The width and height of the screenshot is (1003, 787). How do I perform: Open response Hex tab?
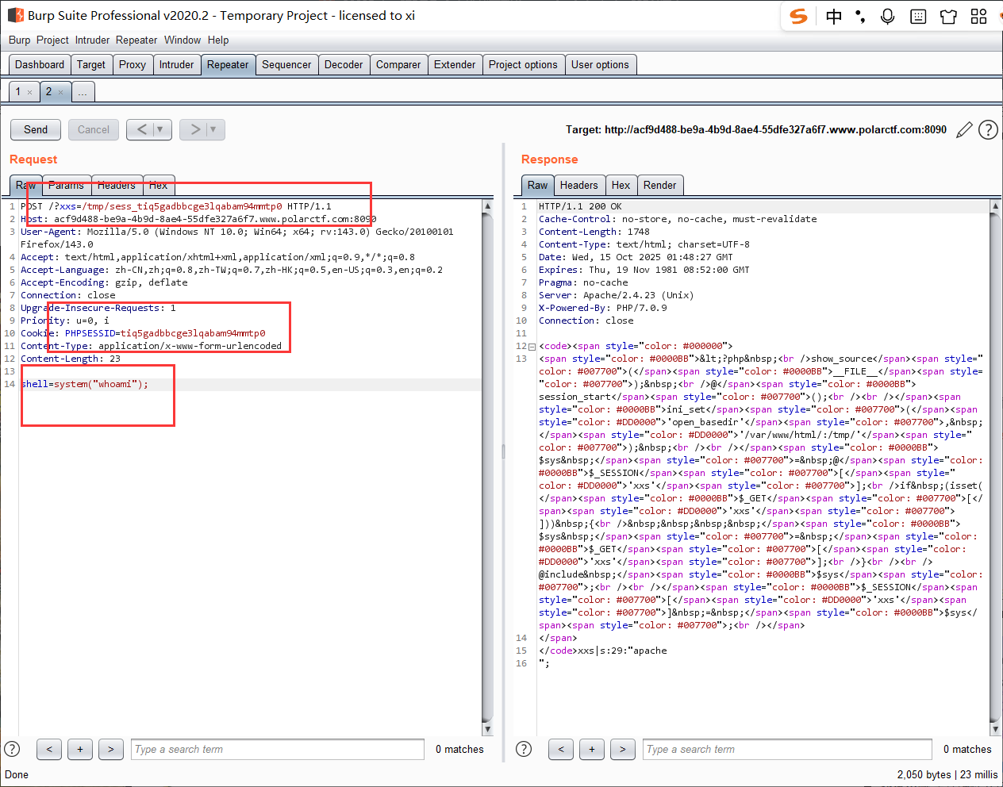(621, 185)
